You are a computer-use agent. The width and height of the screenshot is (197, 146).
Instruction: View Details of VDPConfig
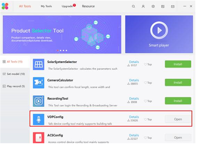click(x=134, y=117)
